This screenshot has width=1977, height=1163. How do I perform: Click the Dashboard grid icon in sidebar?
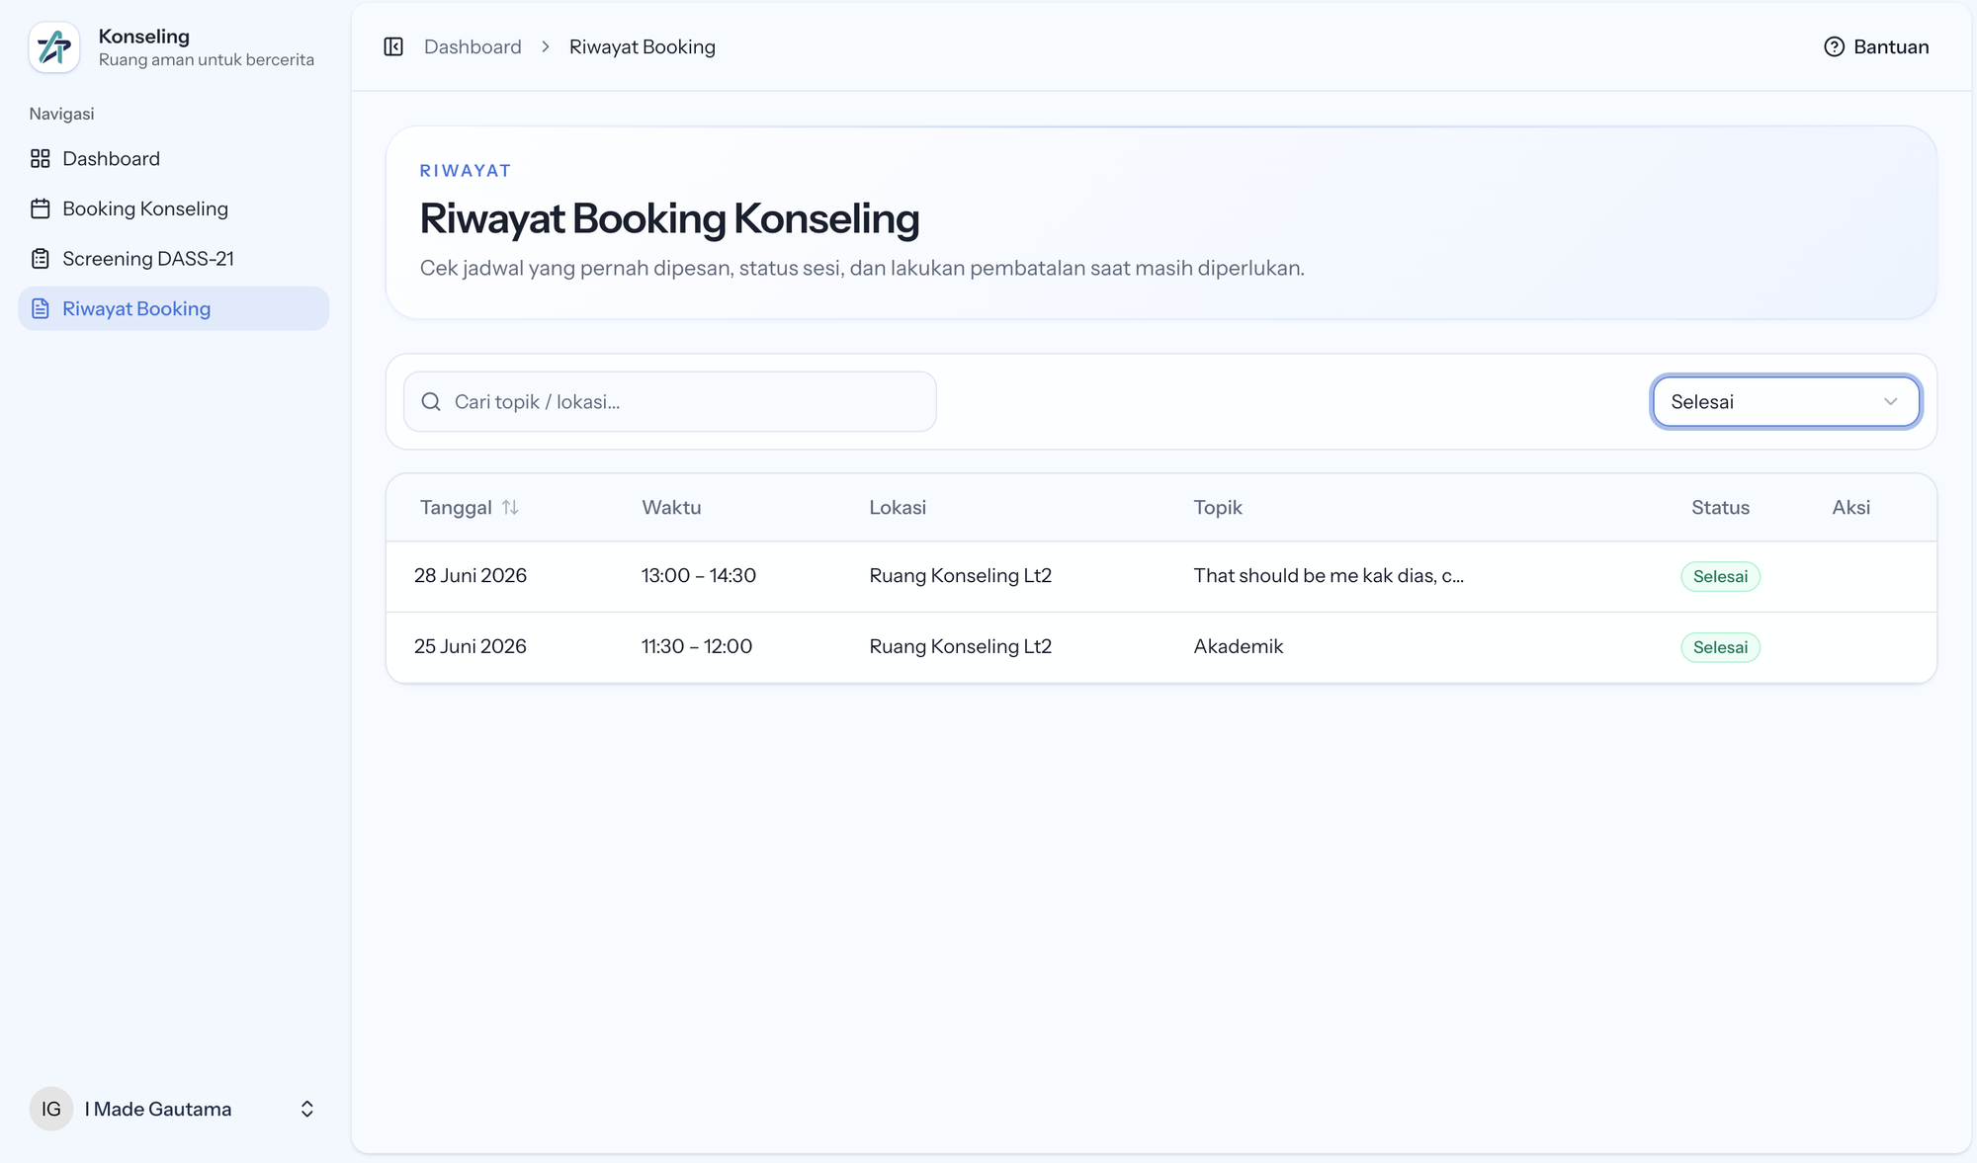tap(41, 159)
